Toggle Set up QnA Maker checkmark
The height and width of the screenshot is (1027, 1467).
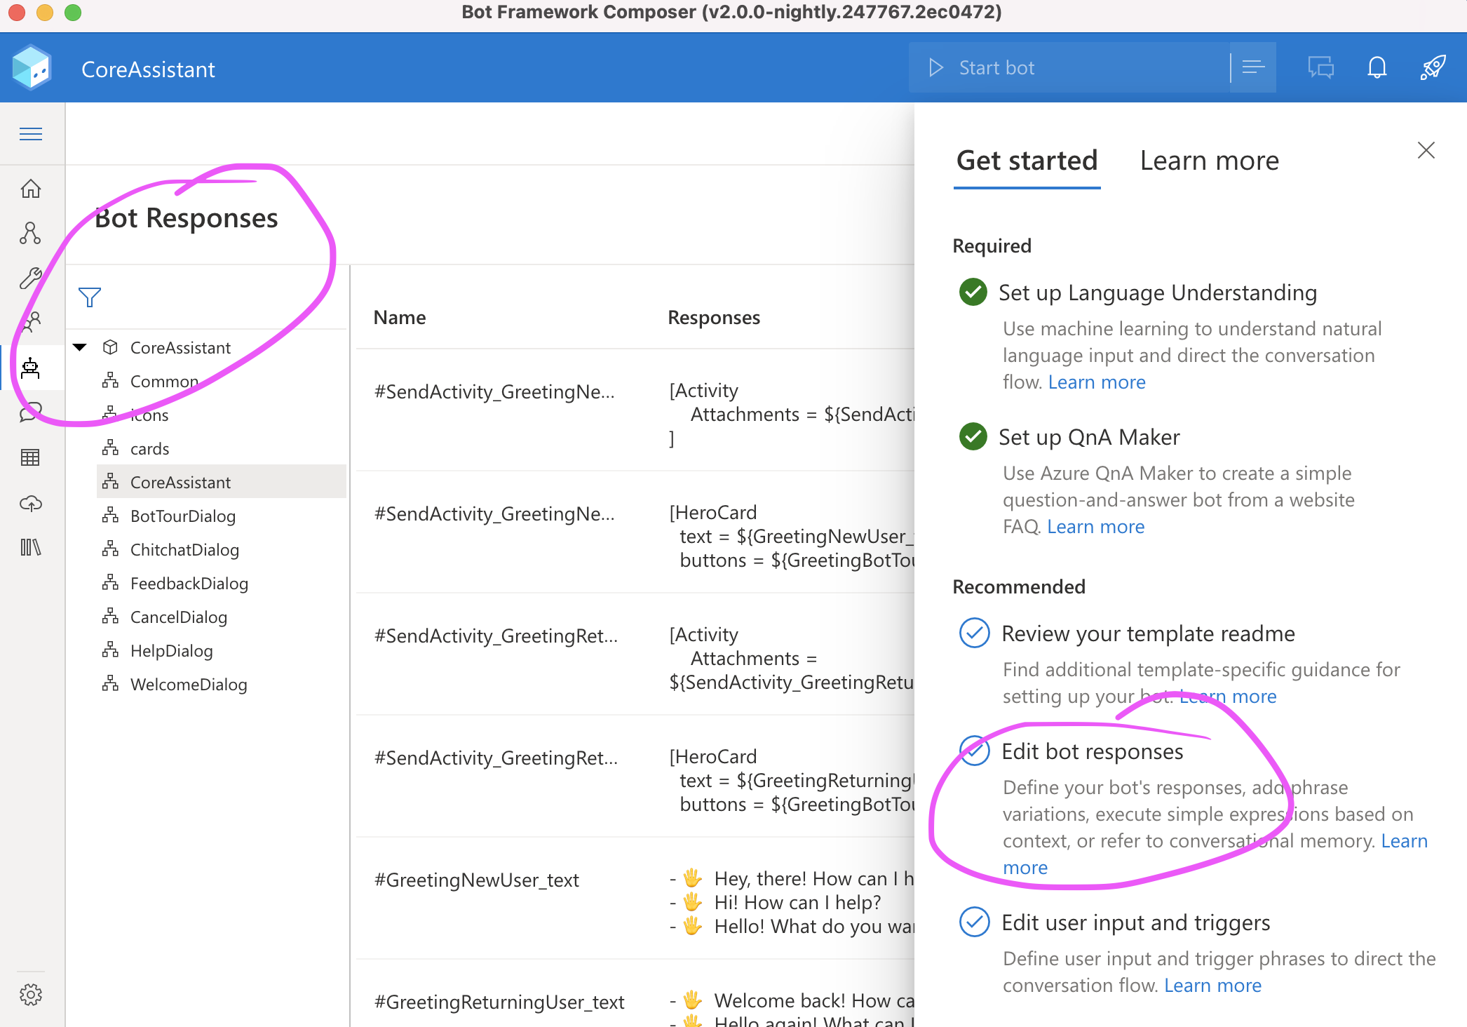(x=973, y=436)
